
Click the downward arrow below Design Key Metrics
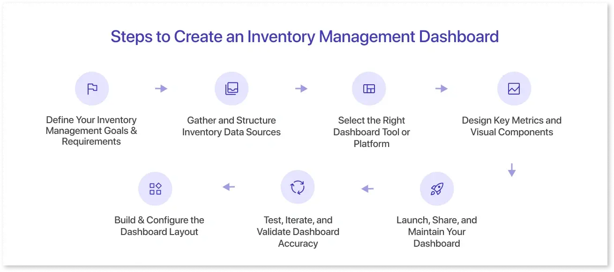pyautogui.click(x=512, y=170)
